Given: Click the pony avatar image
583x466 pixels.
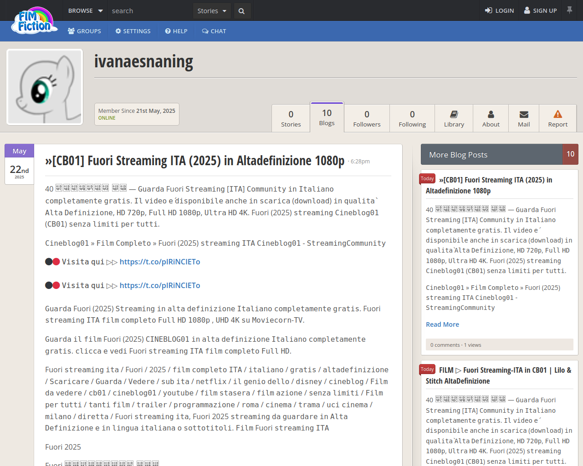Looking at the screenshot, I should tap(45, 87).
